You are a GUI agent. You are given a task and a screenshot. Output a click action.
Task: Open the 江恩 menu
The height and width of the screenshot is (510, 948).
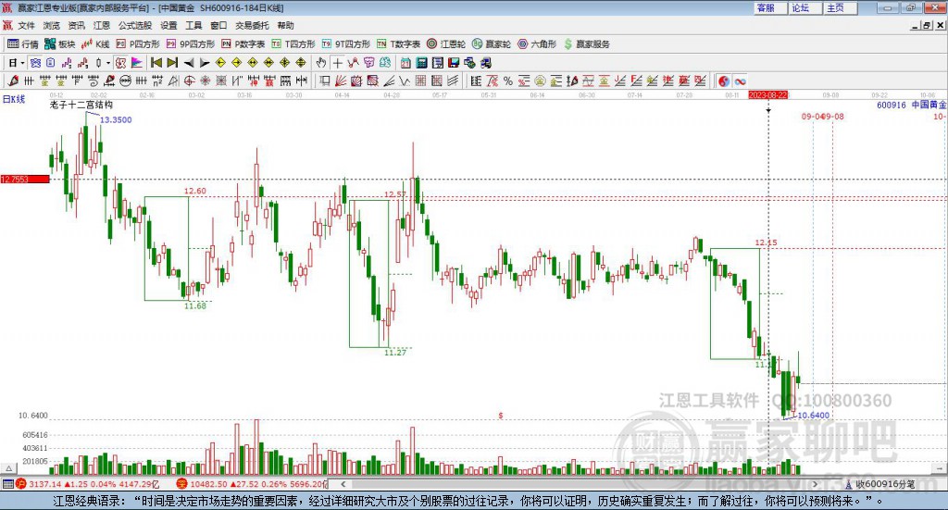102,25
